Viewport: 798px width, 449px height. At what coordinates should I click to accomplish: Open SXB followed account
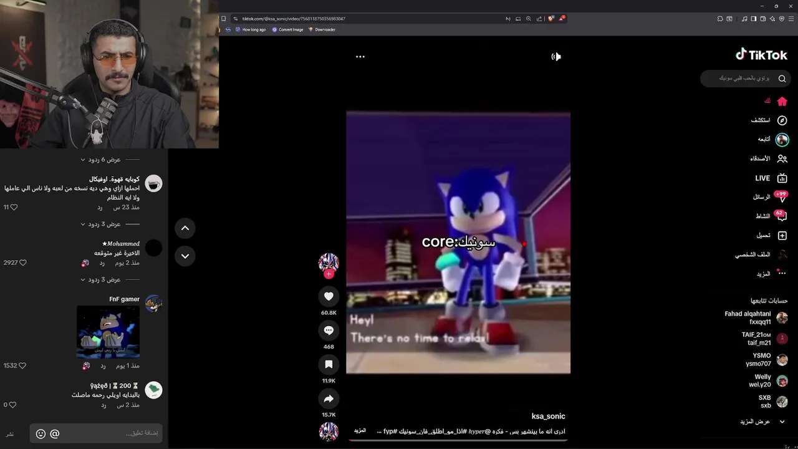point(773,402)
